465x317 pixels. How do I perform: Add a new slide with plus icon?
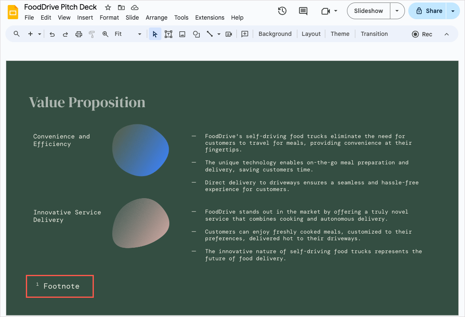click(x=30, y=34)
